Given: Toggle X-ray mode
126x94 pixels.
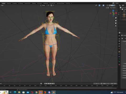Looking at the screenshot, I should tap(107, 5).
